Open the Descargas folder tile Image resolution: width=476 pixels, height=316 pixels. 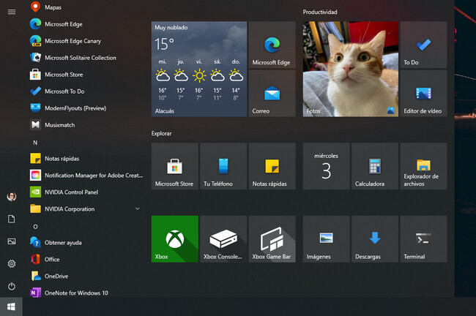pos(375,239)
